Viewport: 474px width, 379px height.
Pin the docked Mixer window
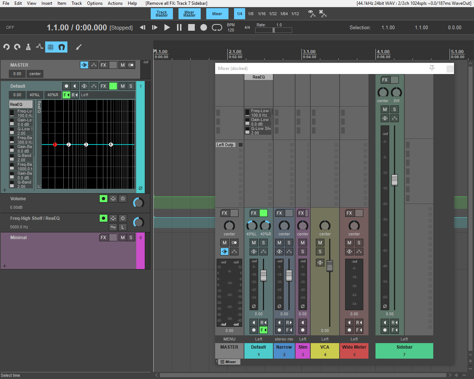point(432,68)
